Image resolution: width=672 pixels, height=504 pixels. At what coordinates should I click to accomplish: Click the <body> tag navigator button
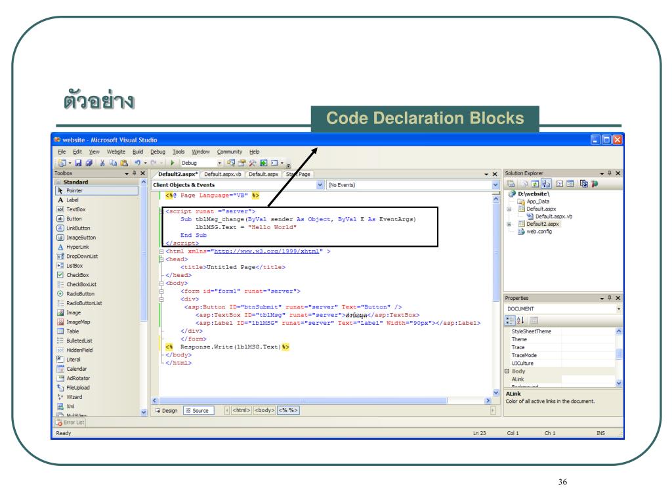[264, 411]
